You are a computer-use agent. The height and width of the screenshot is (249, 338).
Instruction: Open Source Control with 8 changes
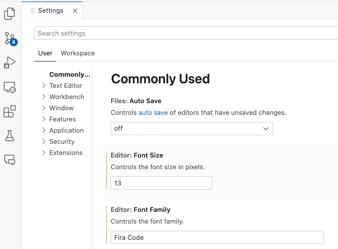click(x=10, y=39)
